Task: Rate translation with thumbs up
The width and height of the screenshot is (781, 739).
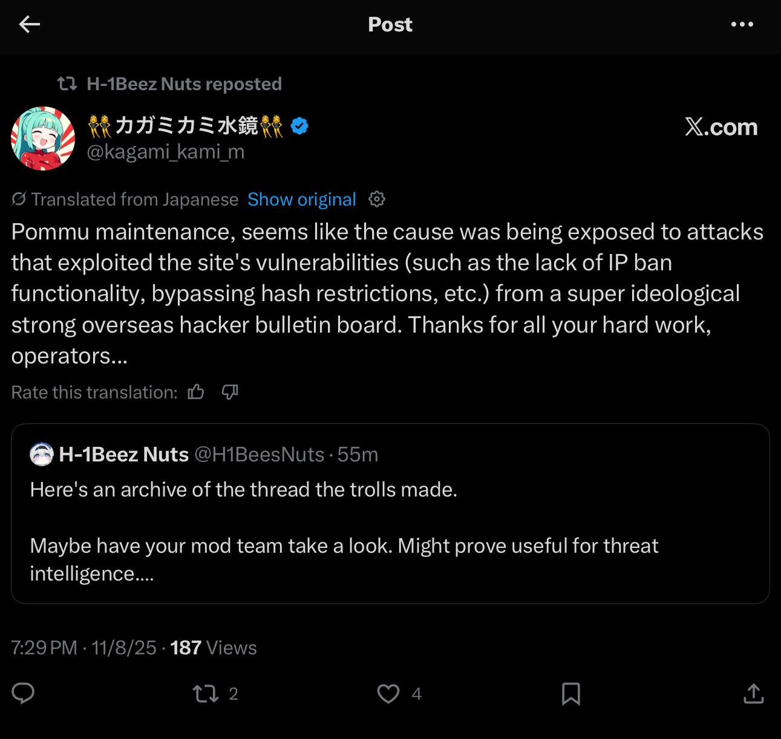Action: (196, 392)
